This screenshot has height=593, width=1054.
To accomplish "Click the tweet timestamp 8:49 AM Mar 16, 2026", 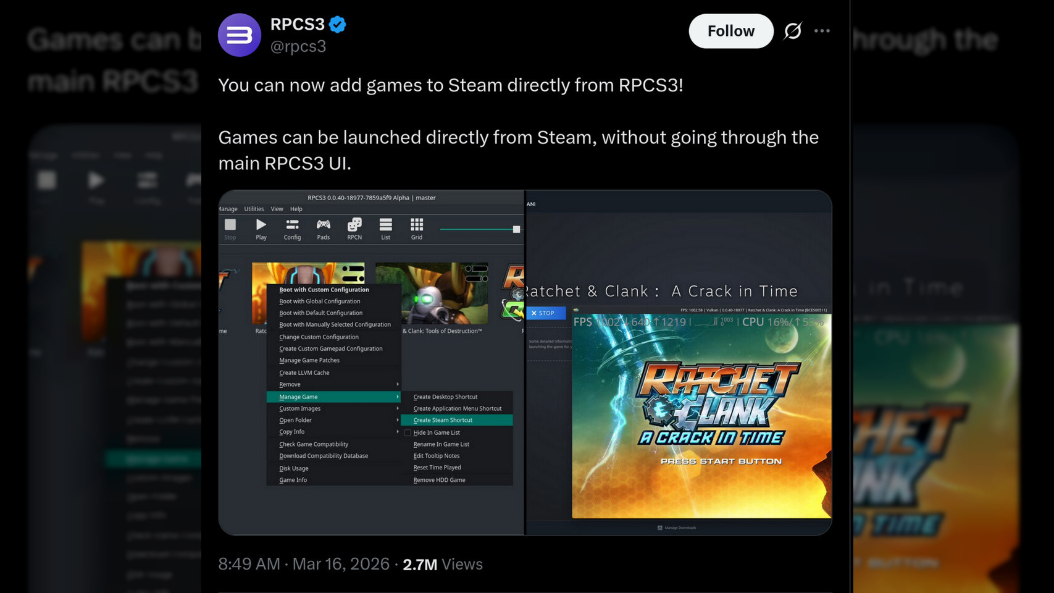I will [x=304, y=565].
